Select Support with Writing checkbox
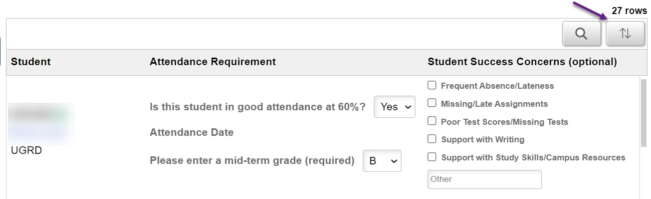Image resolution: width=651 pixels, height=199 pixels. [x=431, y=139]
